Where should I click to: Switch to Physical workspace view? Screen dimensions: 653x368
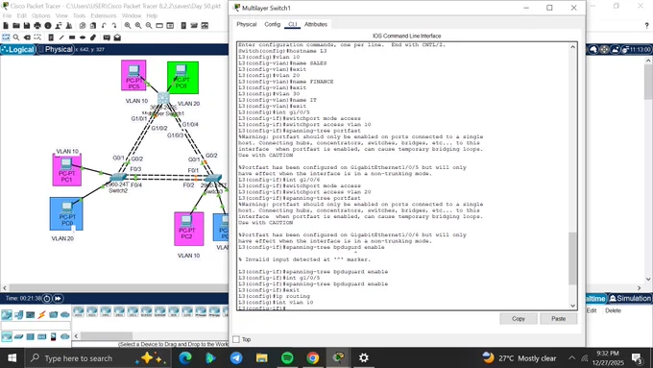click(56, 49)
